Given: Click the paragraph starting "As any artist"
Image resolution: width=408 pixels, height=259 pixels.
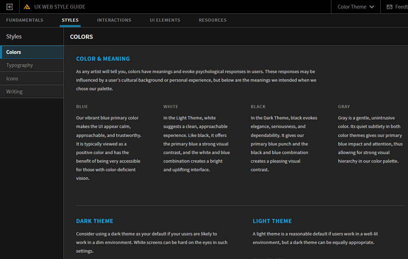Looking at the screenshot, I should tap(196, 80).
